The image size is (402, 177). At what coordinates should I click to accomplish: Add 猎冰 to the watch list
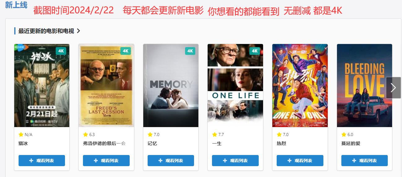[x=42, y=161]
